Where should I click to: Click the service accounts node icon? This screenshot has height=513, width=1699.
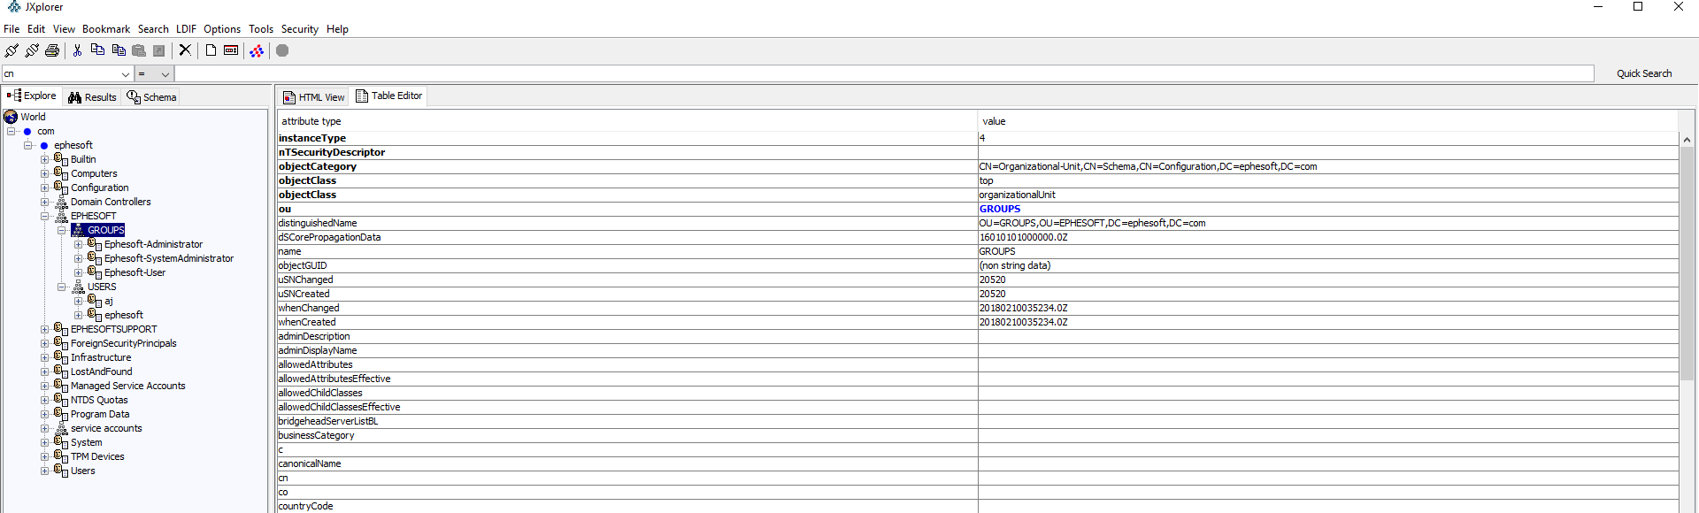point(61,428)
